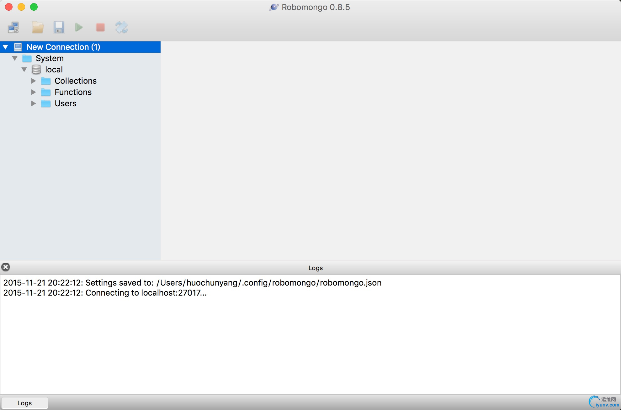This screenshot has height=410, width=621.
Task: Click inside the log output text area
Action: (x=310, y=339)
